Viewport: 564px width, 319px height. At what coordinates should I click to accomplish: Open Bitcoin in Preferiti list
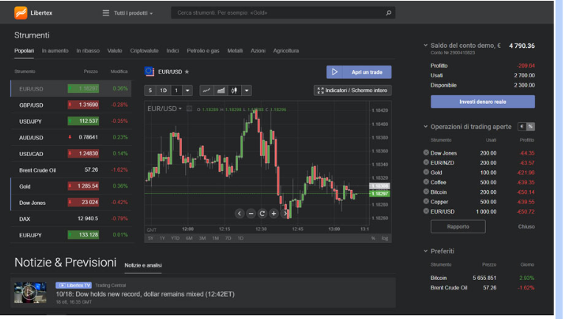(439, 278)
